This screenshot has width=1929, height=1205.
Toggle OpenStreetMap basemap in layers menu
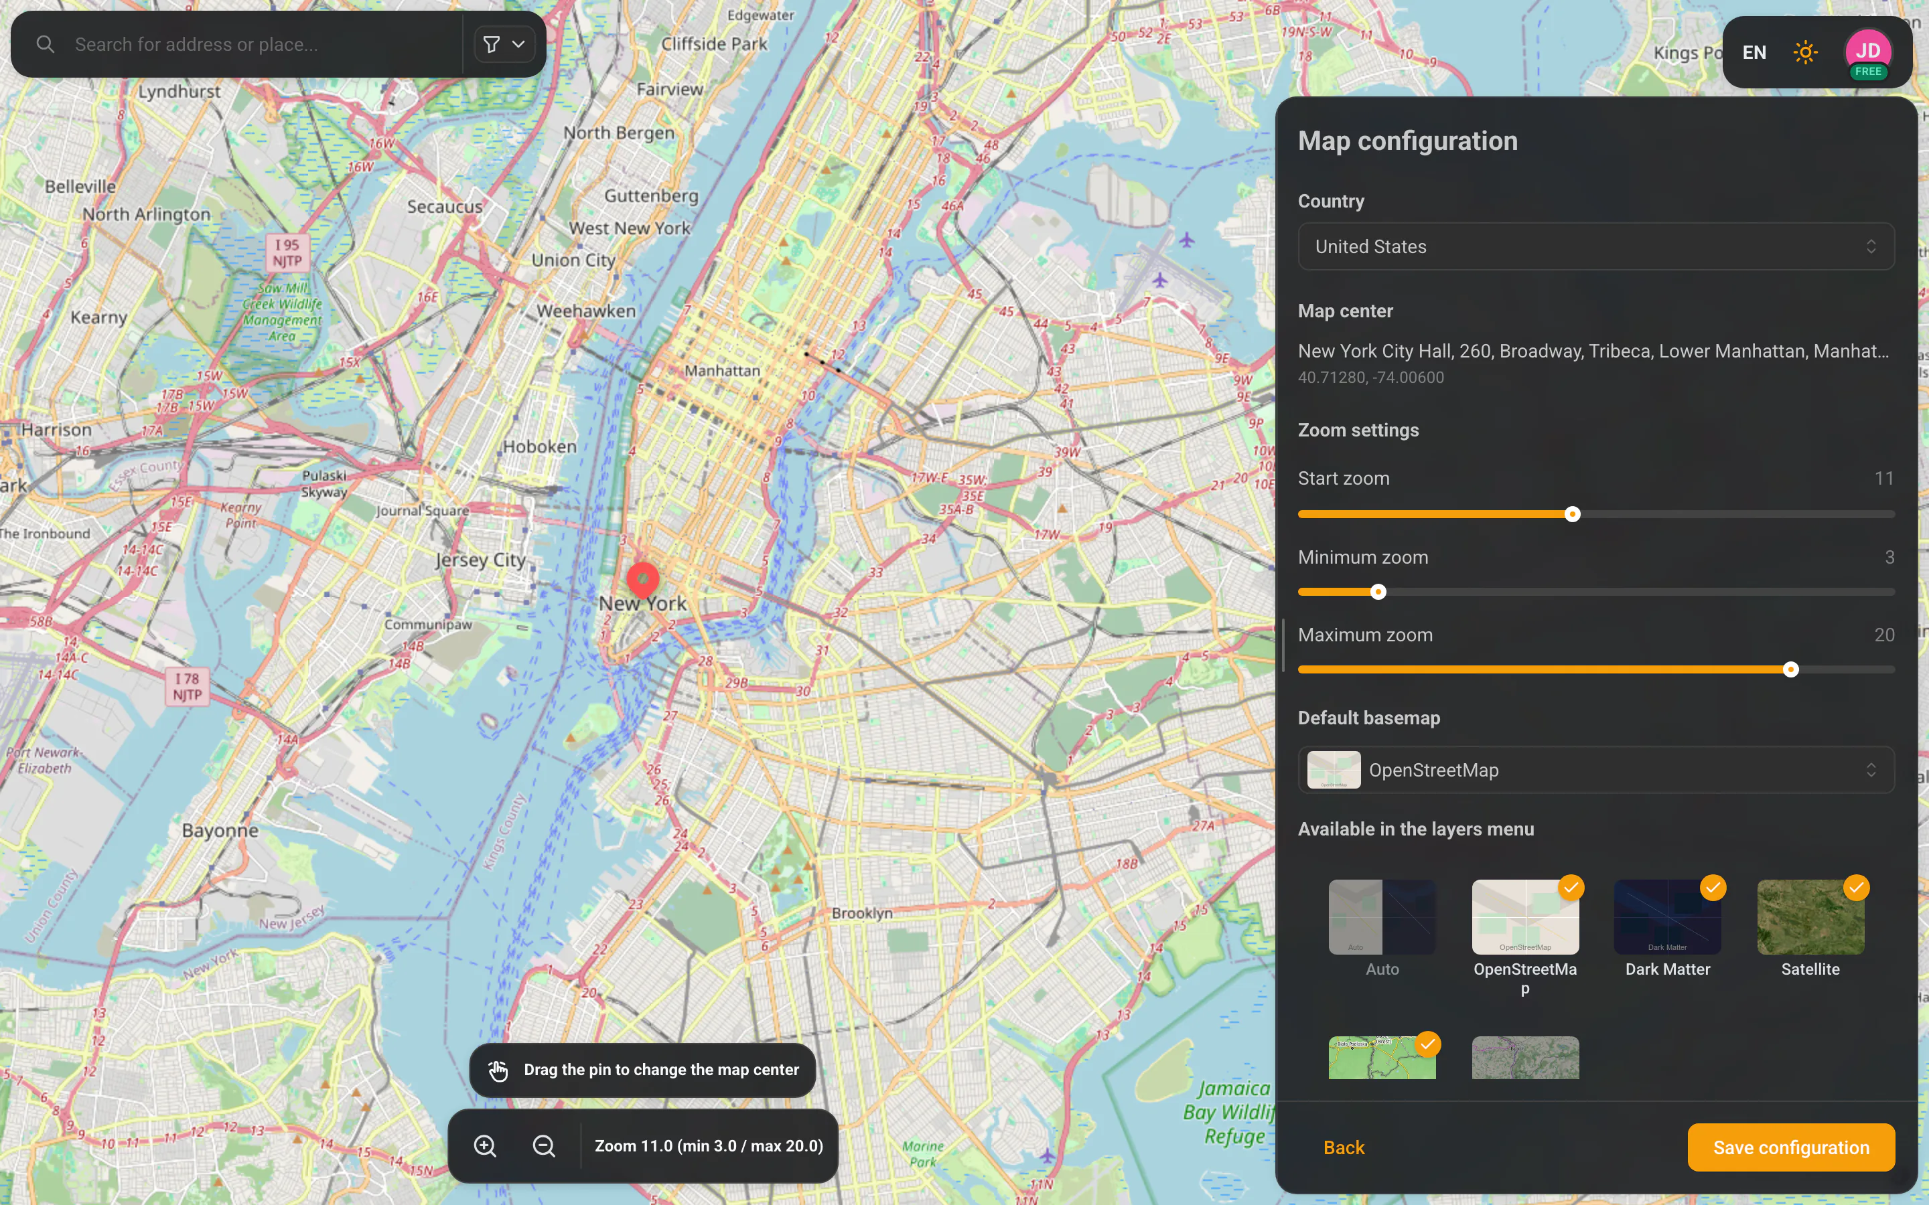tap(1525, 916)
